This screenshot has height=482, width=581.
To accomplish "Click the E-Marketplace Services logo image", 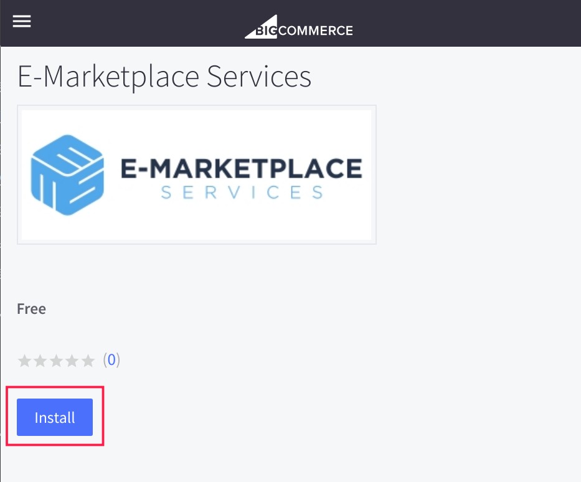I will click(x=197, y=175).
